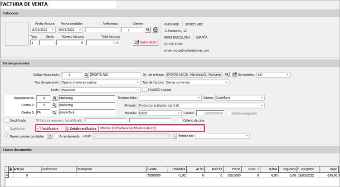Check IVA/IGIC incluido option

click(x=145, y=89)
